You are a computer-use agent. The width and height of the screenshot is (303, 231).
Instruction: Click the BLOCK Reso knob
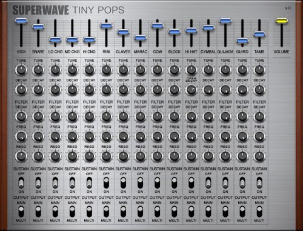click(174, 156)
